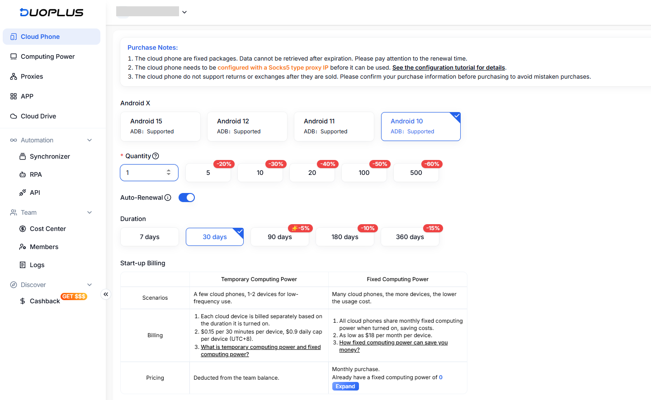Click the blue Expand button
This screenshot has height=400, width=651.
pyautogui.click(x=345, y=386)
